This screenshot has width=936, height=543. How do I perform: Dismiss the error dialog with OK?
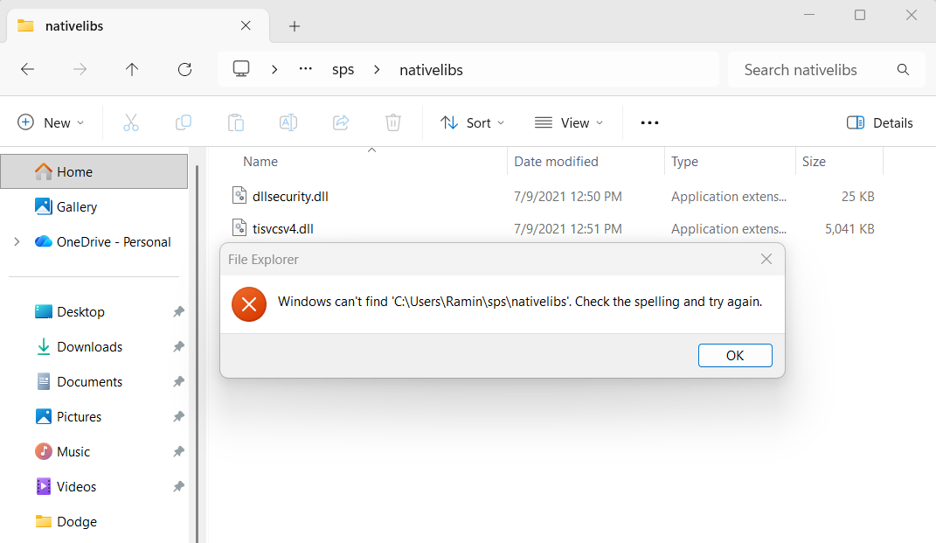[x=735, y=355]
